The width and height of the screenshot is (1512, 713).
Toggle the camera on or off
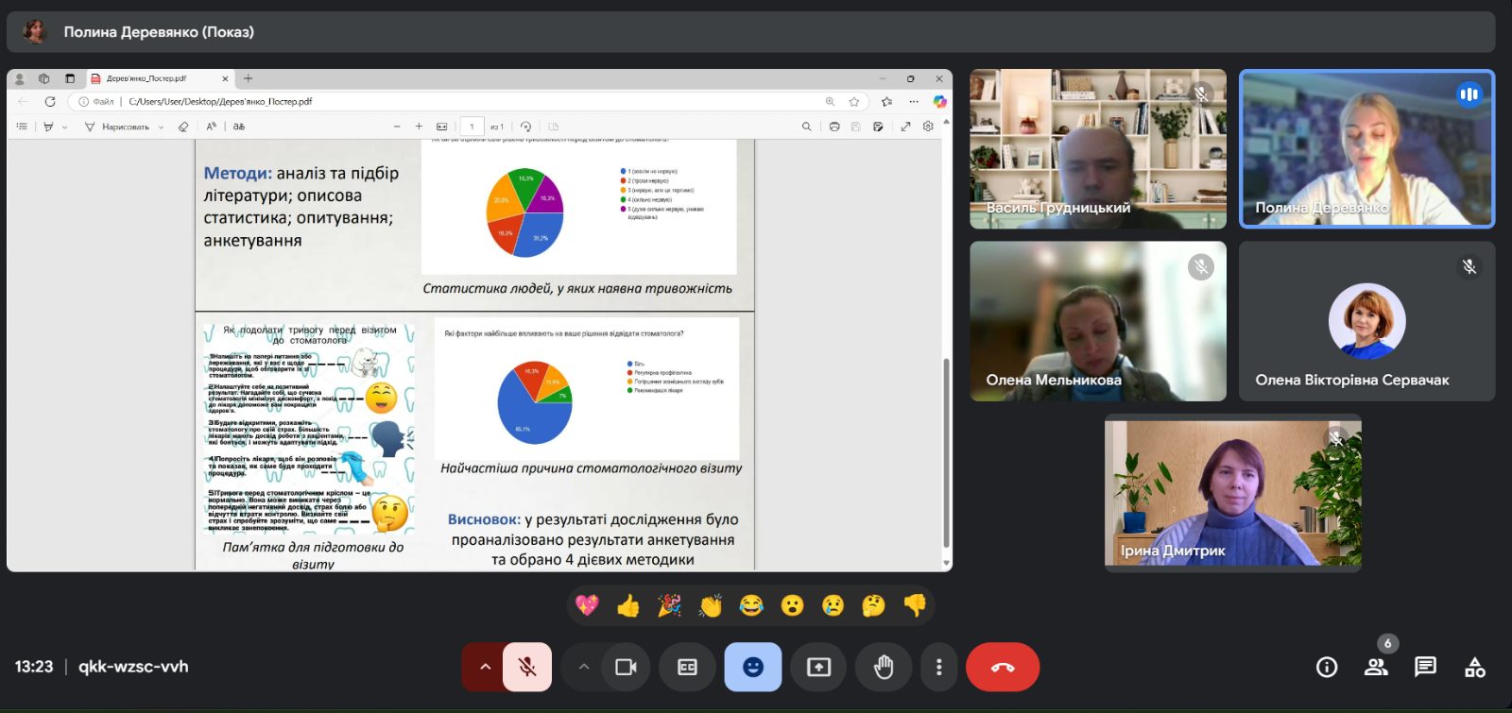coord(626,667)
